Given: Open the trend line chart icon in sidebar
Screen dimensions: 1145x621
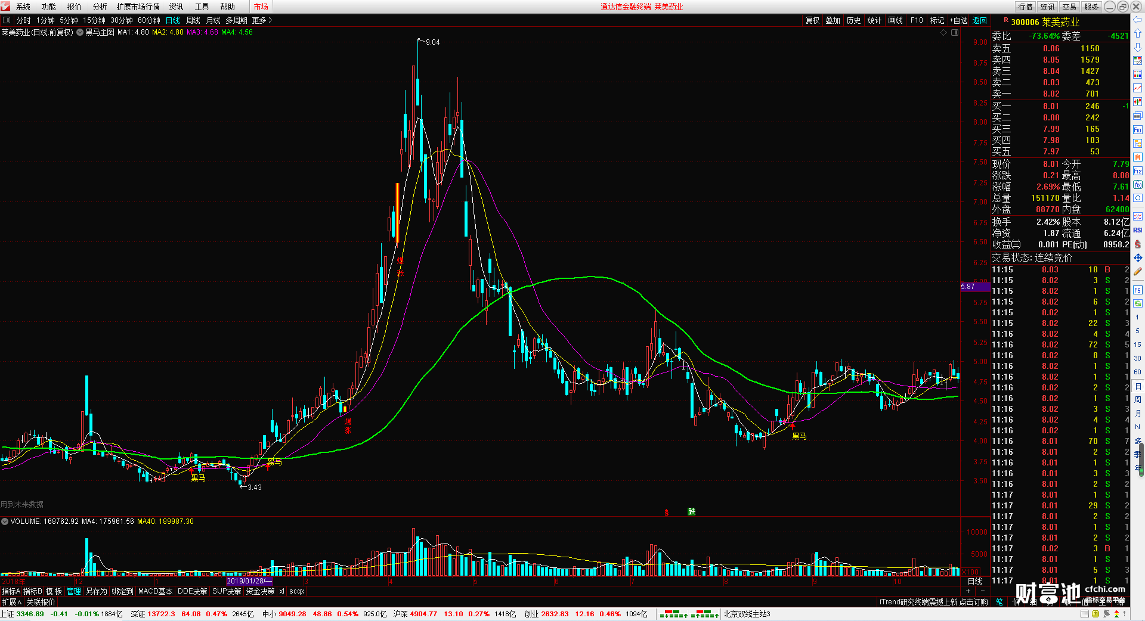Looking at the screenshot, I should click(x=1138, y=88).
